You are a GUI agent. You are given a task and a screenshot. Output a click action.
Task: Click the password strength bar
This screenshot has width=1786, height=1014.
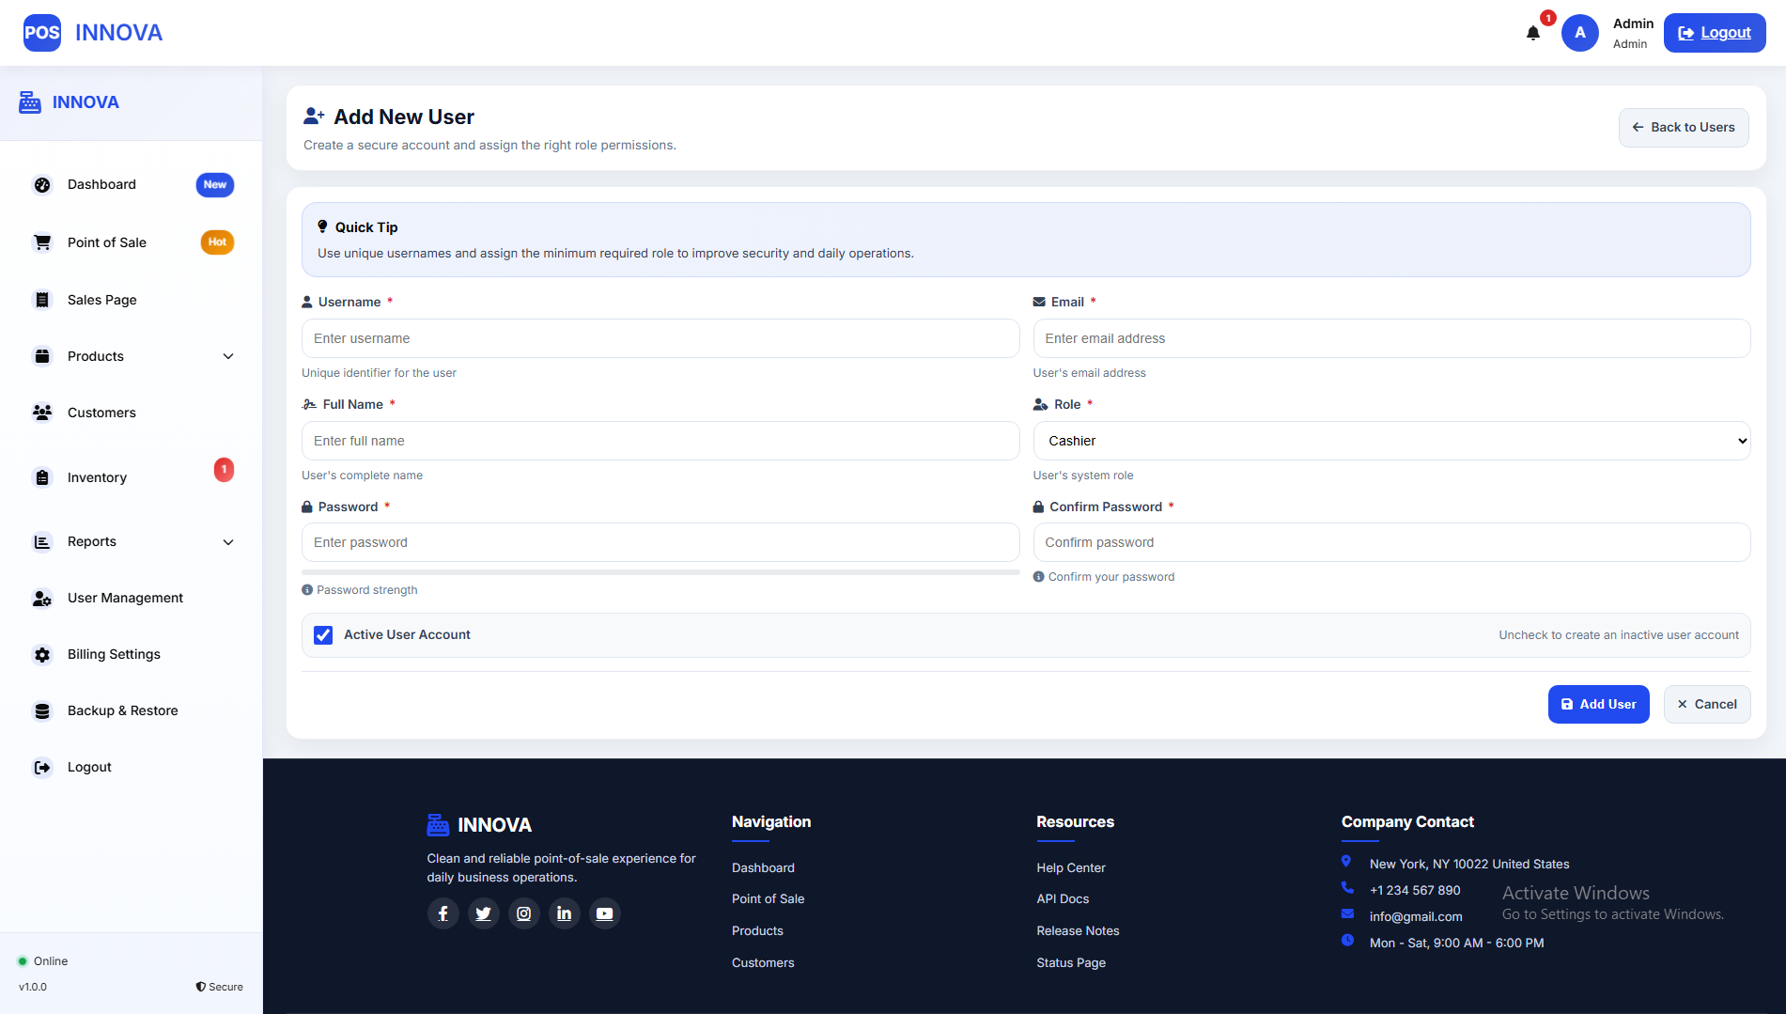tap(660, 571)
